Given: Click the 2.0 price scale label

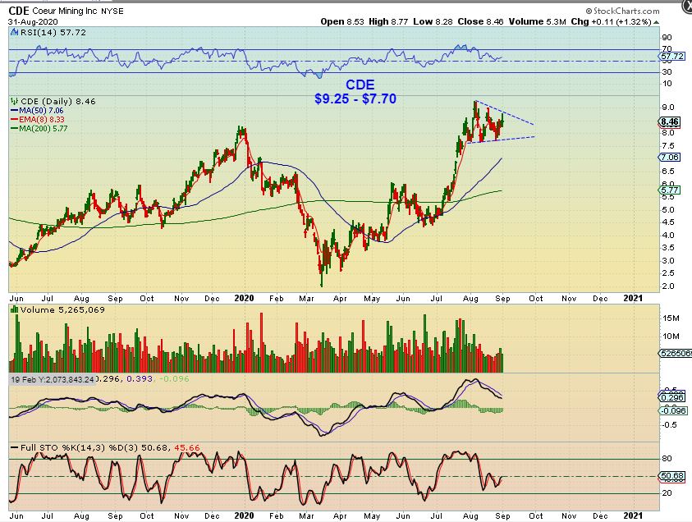Looking at the screenshot, I should click(x=668, y=286).
